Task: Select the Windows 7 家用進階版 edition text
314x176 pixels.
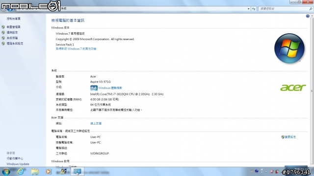Action: click(x=70, y=34)
